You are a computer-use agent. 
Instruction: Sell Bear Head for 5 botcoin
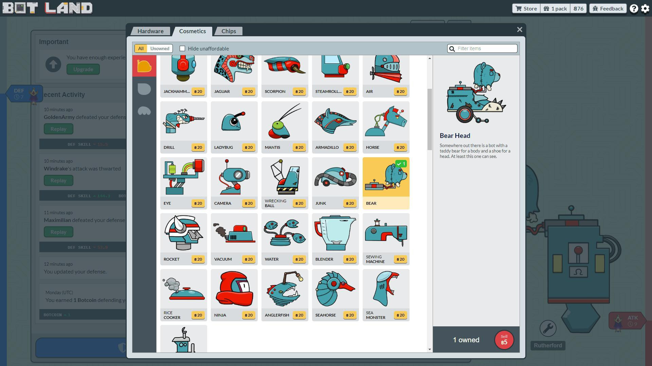pyautogui.click(x=504, y=340)
